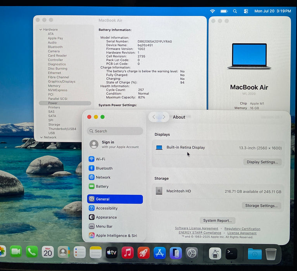Viewport: 297px width, 271px height.
Task: Open Contacts from the Dock
Action: 64,252
